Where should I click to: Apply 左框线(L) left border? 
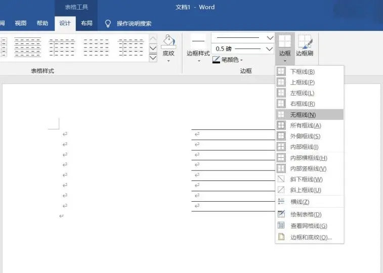click(310, 93)
